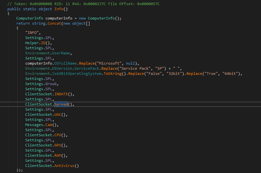Click OSFullName property on computerInfo
Screen dimensions: 261x173
pyautogui.click(x=66, y=63)
